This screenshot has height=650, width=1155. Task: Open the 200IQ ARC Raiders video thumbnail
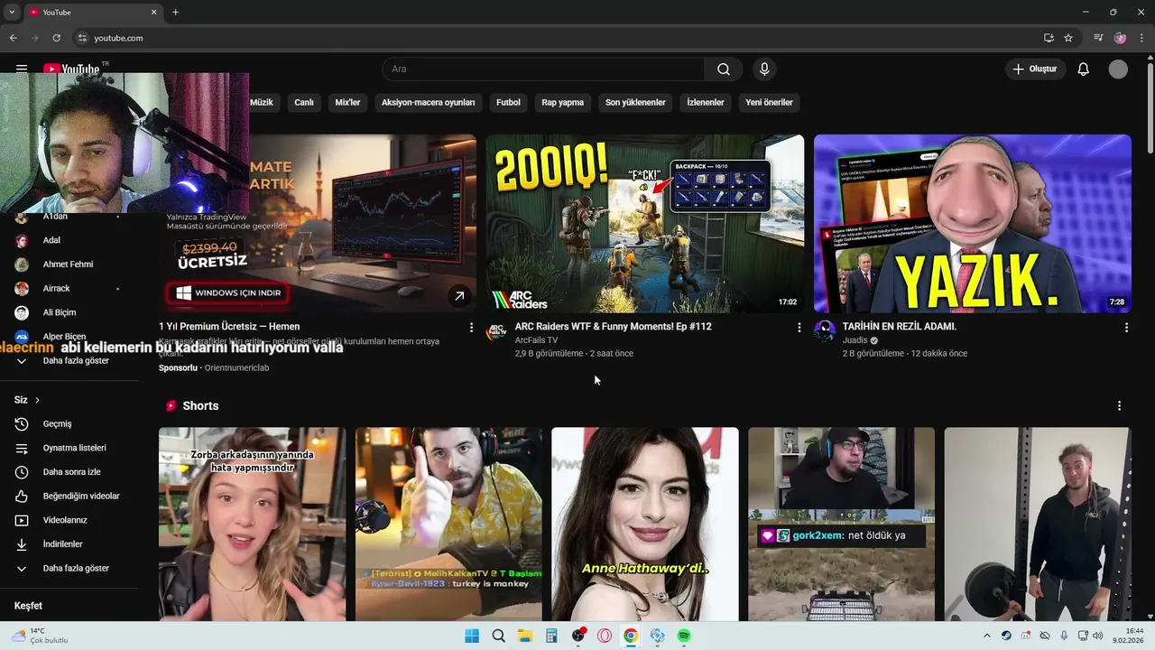pyautogui.click(x=645, y=224)
